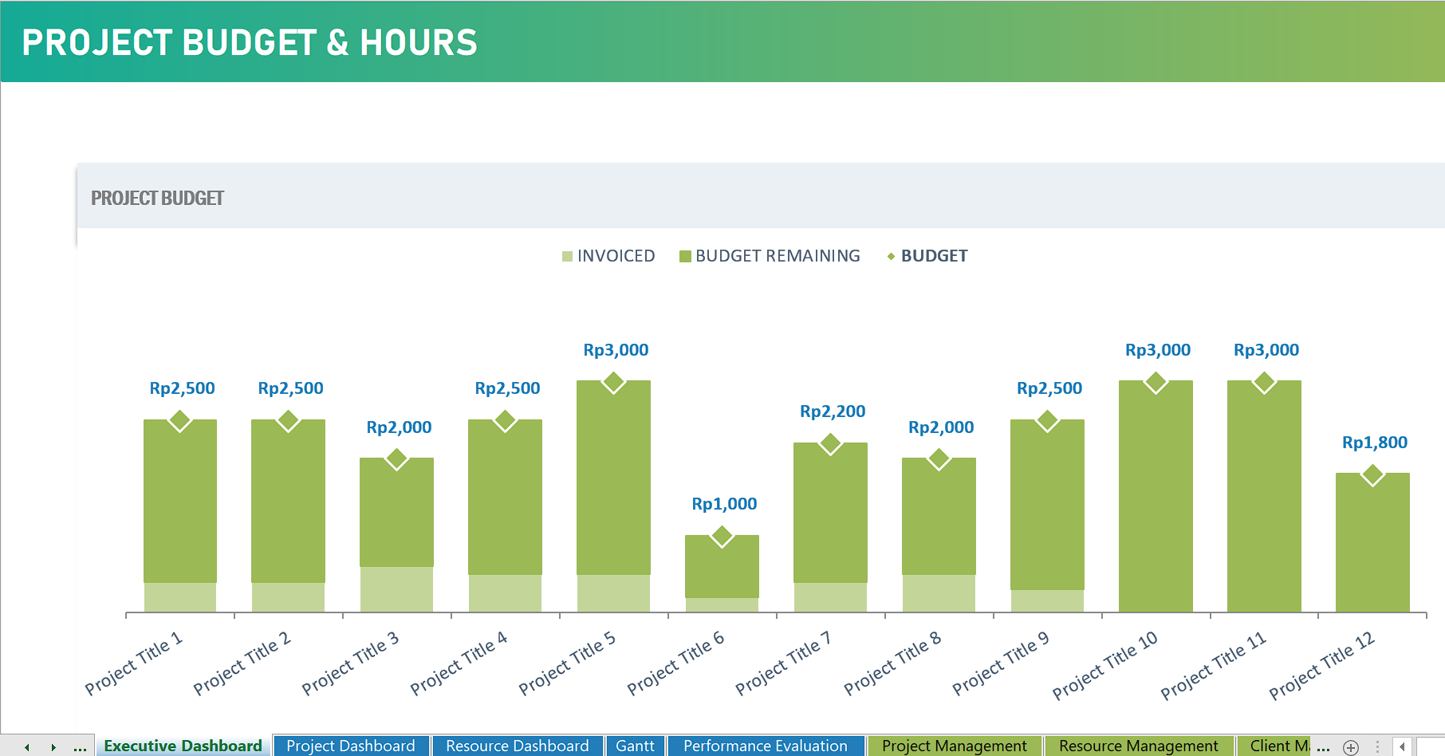Click the budget diamond marker for Project Title 12
Viewport: 1445px width, 756px height.
pyautogui.click(x=1372, y=475)
